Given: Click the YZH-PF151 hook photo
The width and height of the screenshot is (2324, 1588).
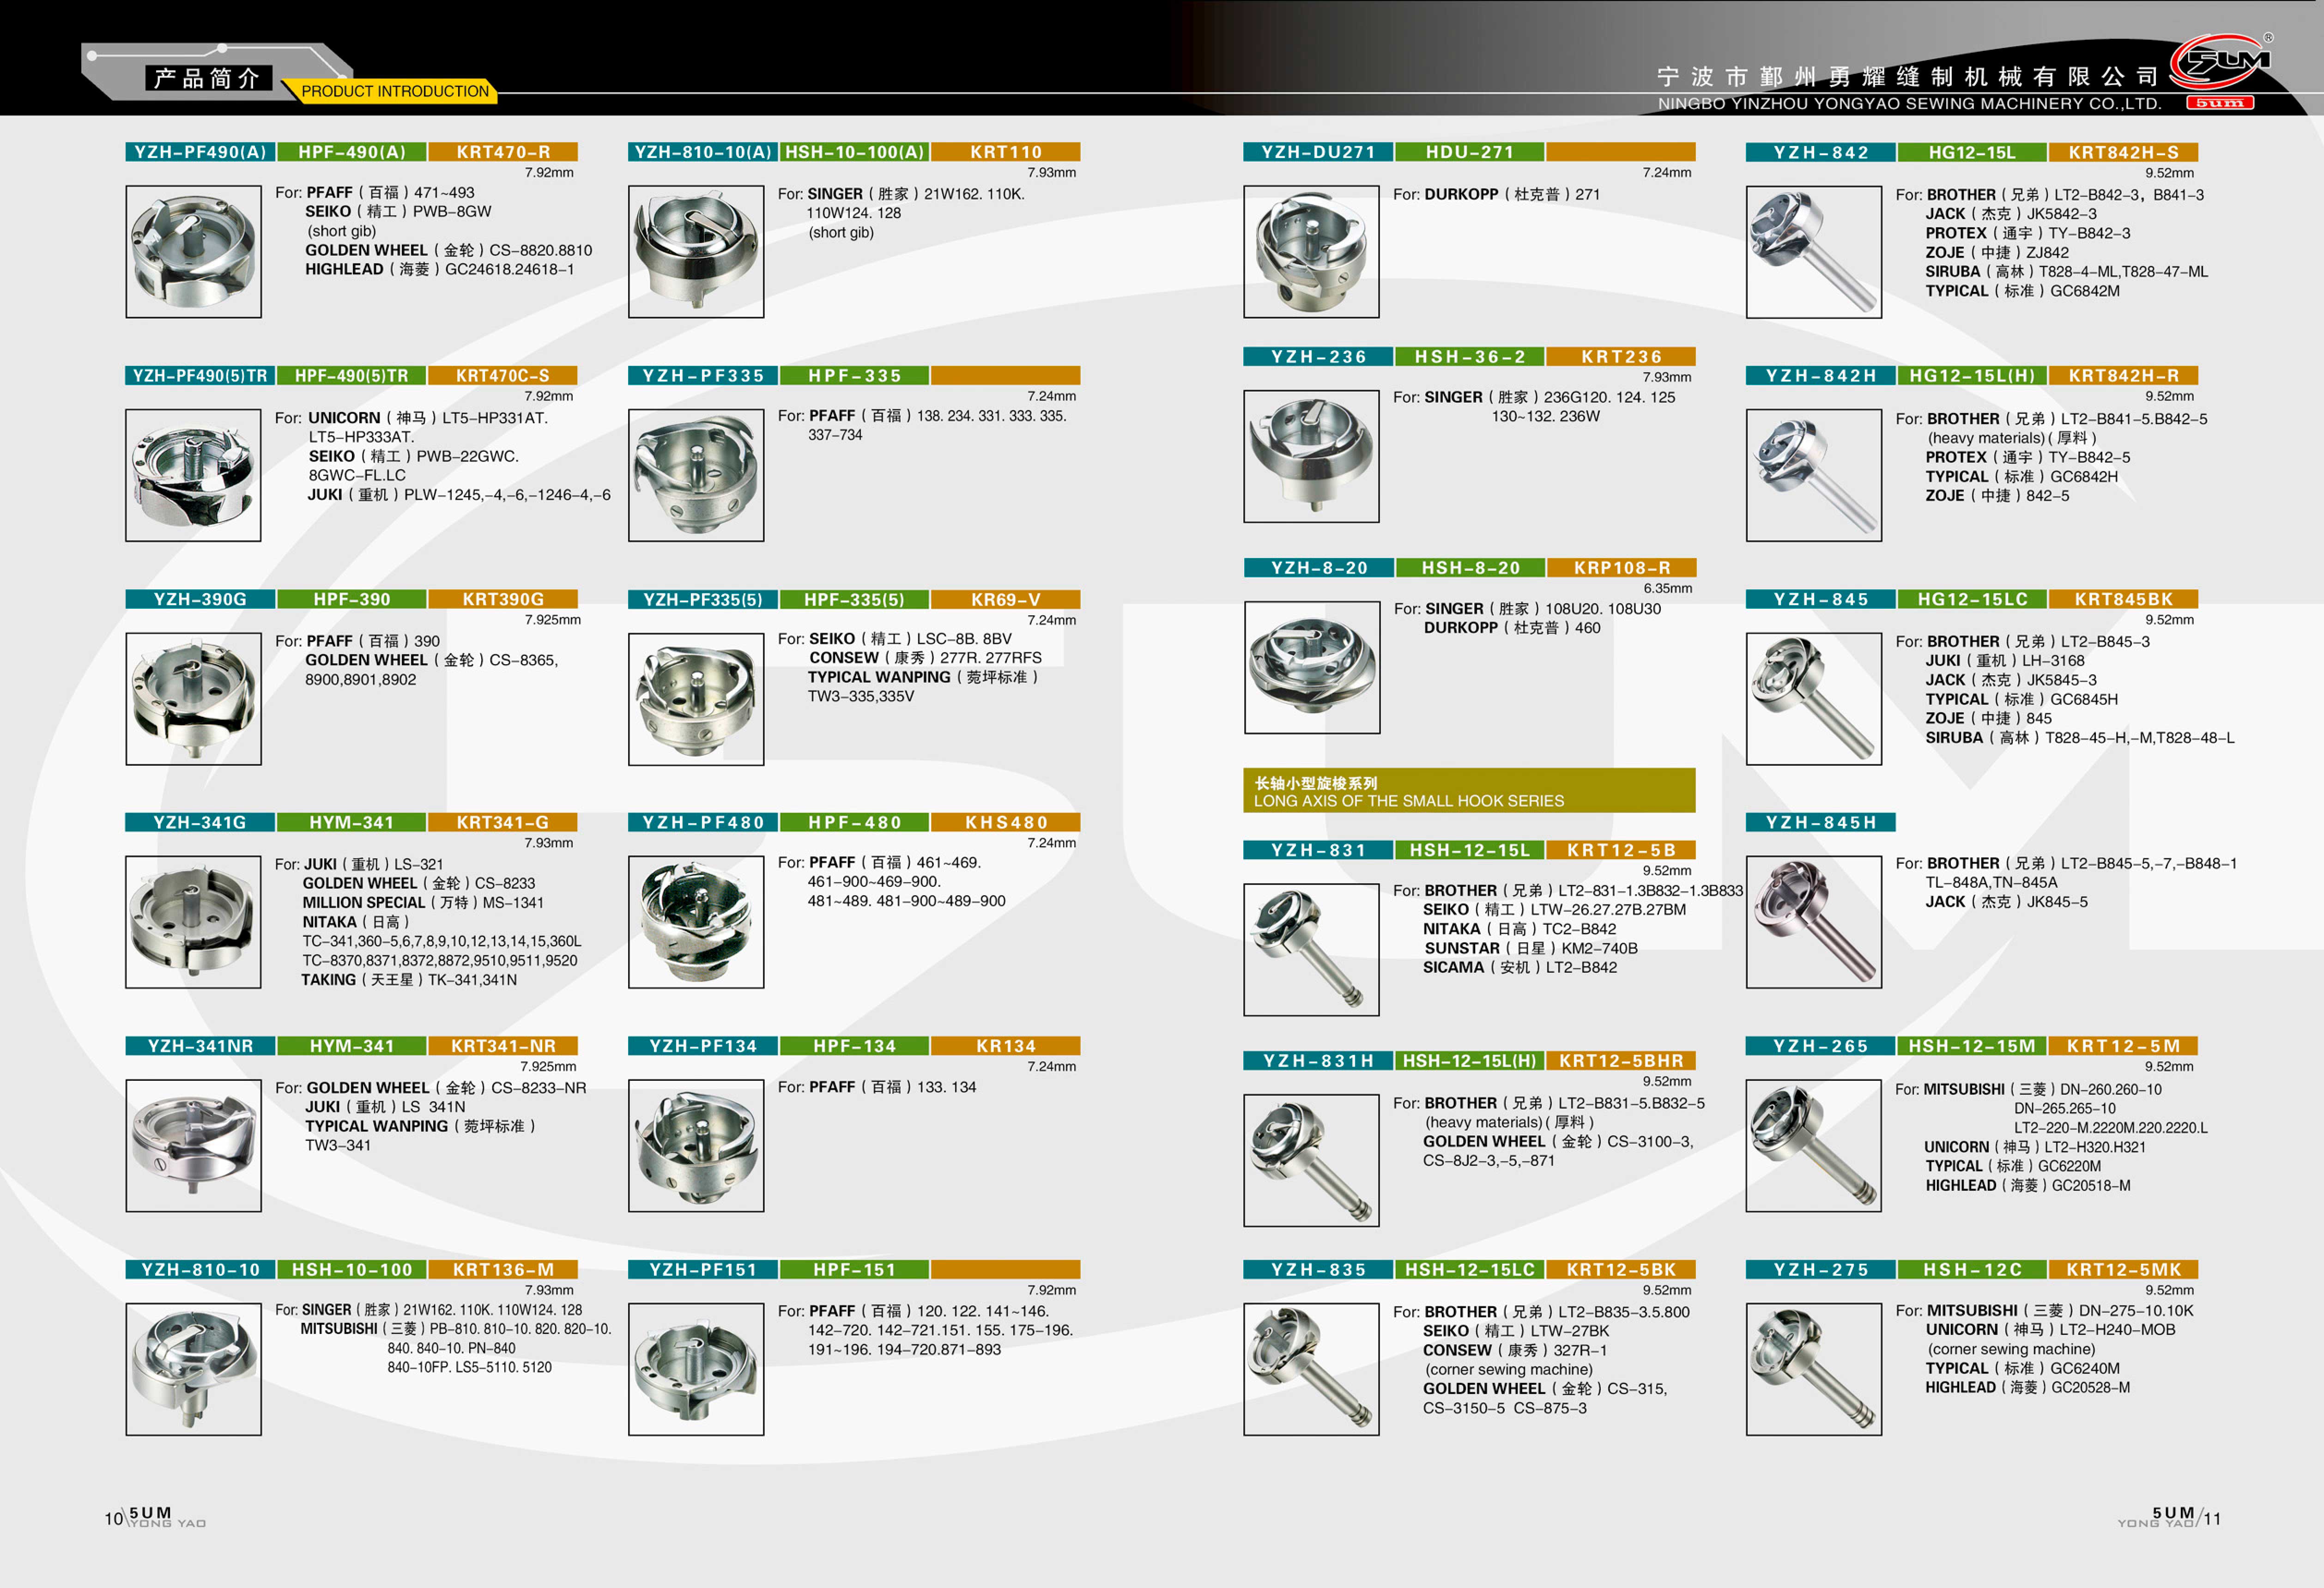Looking at the screenshot, I should point(696,1369).
